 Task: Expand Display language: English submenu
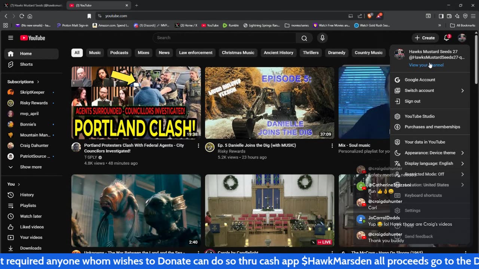463,163
